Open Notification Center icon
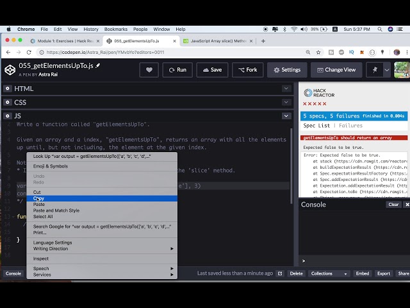The height and width of the screenshot is (308, 410). 400,29
